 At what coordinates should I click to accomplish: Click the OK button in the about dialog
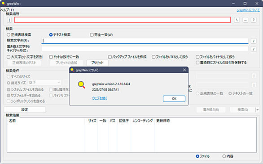point(174,98)
